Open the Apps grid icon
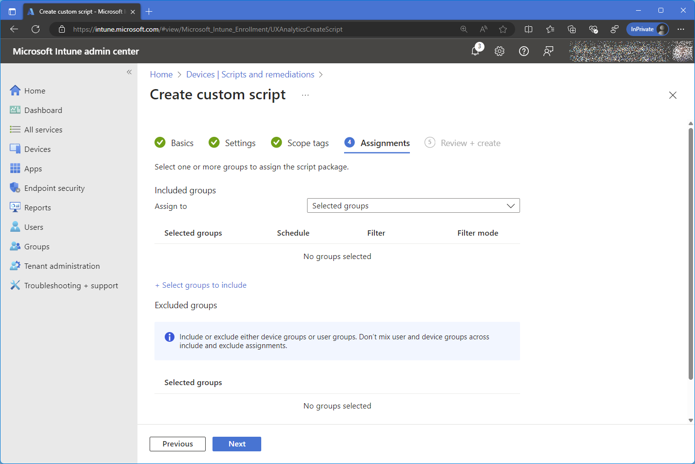Image resolution: width=695 pixels, height=464 pixels. (x=15, y=168)
